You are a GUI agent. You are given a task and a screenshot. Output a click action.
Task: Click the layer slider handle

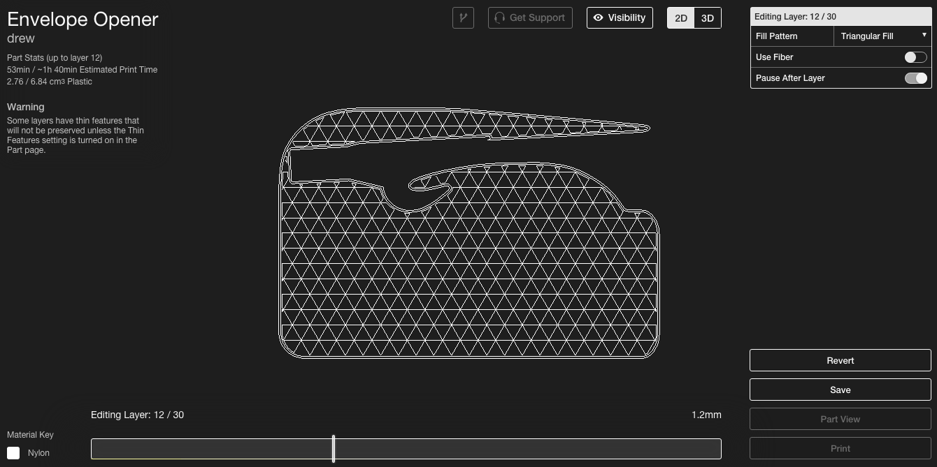coord(334,448)
